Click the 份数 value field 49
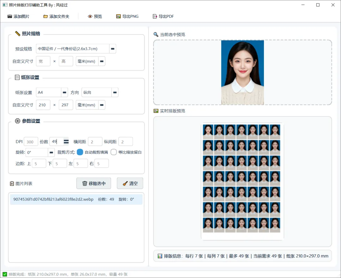 [57, 142]
